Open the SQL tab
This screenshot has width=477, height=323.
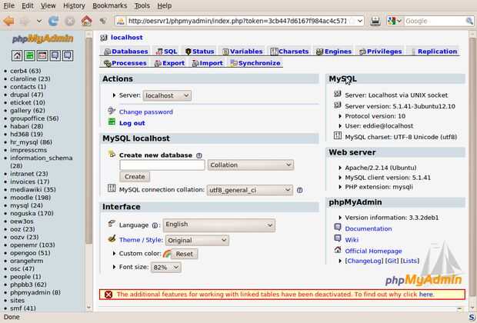(x=166, y=52)
